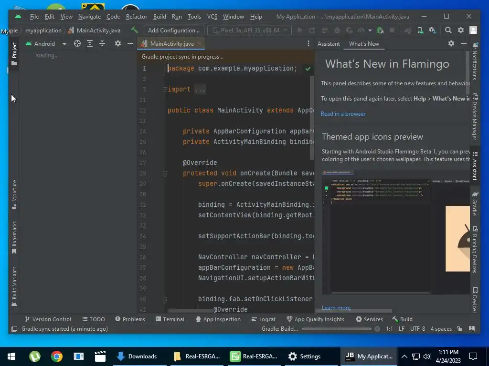Open the Project tool window stripe
Screen dimensions: 489x366
(x=14, y=54)
